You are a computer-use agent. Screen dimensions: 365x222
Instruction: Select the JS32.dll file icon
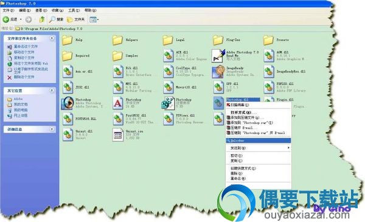(68, 87)
